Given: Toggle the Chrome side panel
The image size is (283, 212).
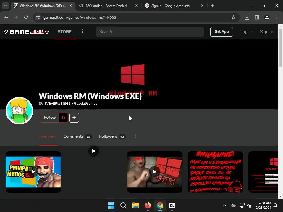Looking at the screenshot, I should (257, 17).
